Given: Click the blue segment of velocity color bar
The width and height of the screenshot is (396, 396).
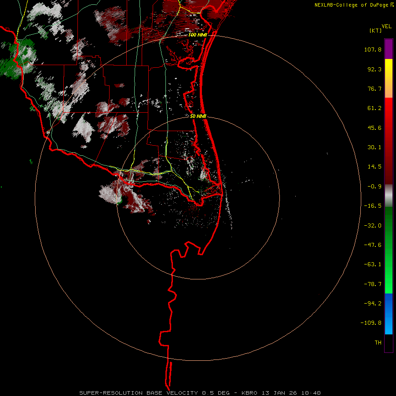Looking at the screenshot, I should point(389,314).
